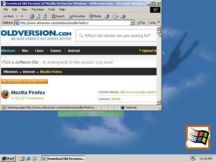Click the address bar URL field
Screen dimensions: 216x162
[75, 23]
